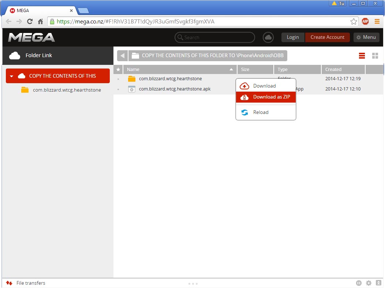Click the folder path back arrow button
This screenshot has height=288, width=385.
(x=122, y=56)
